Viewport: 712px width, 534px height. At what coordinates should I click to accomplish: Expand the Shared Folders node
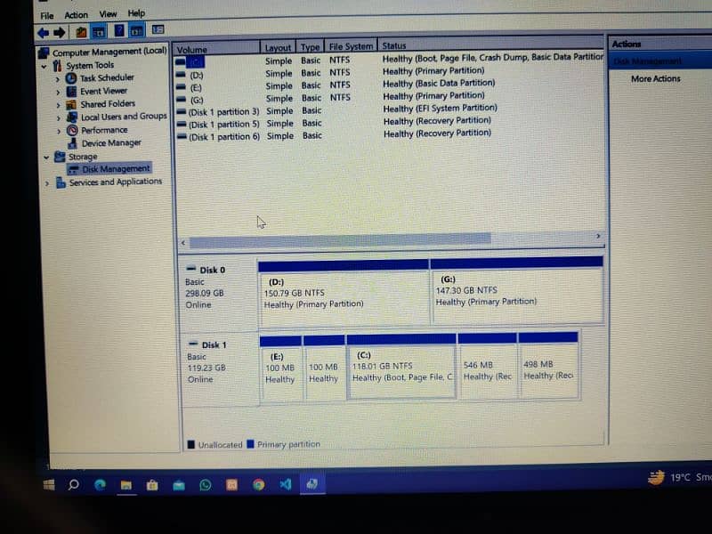(x=58, y=105)
